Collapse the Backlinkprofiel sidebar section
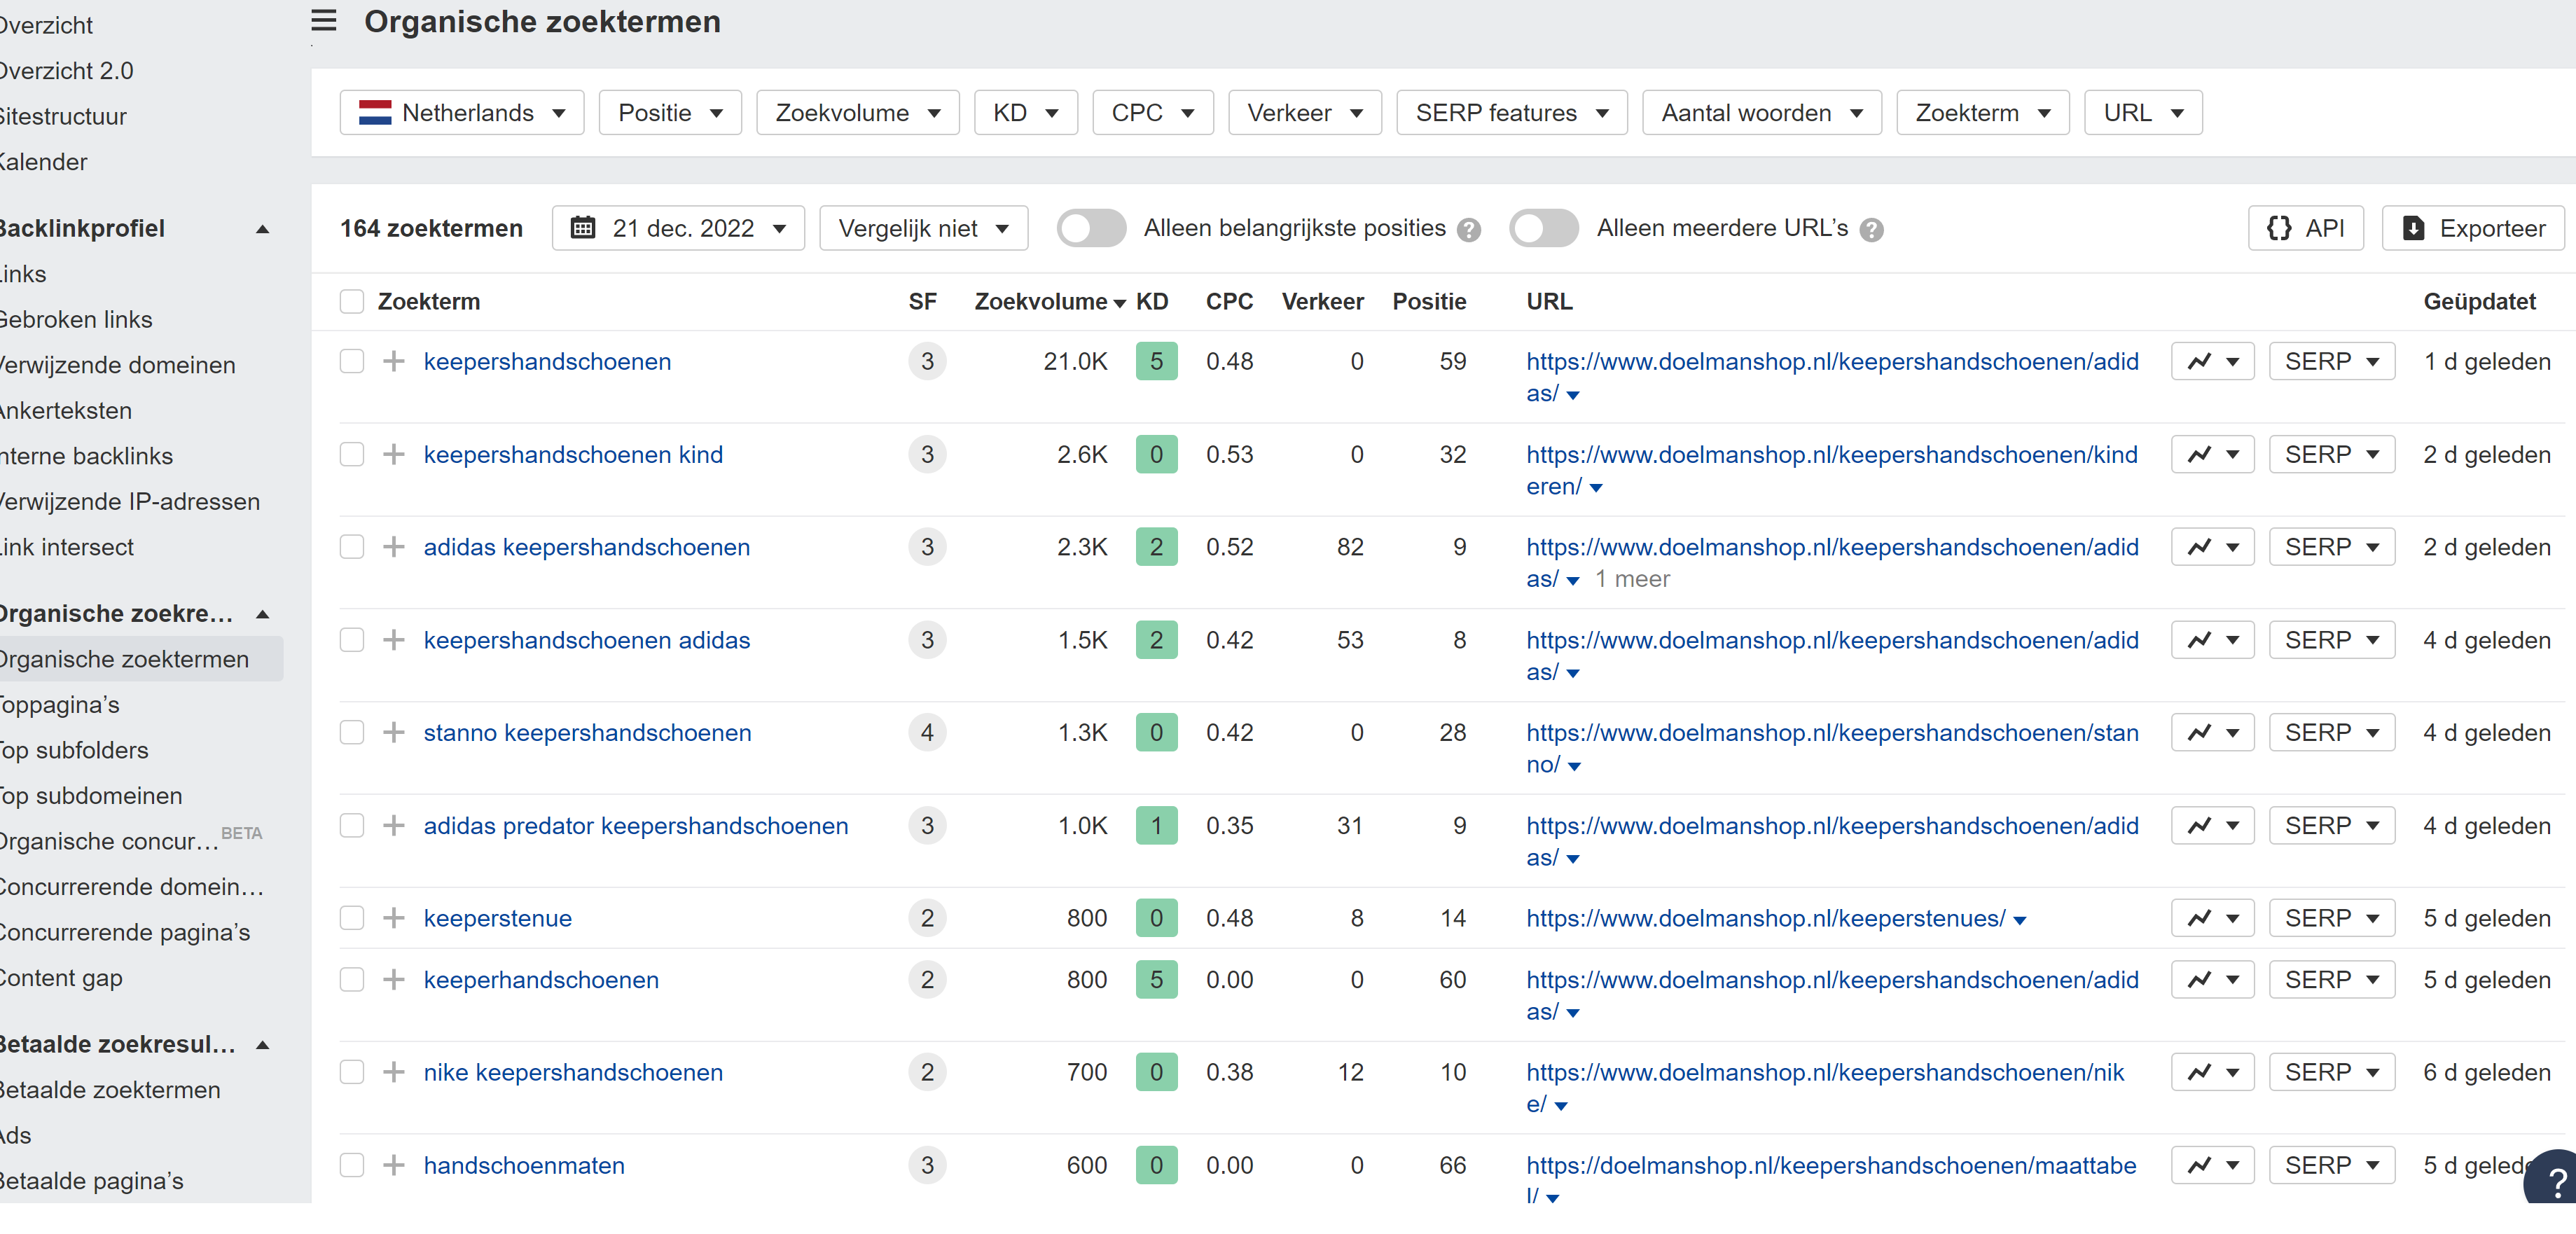The width and height of the screenshot is (2576, 1234). click(x=263, y=229)
